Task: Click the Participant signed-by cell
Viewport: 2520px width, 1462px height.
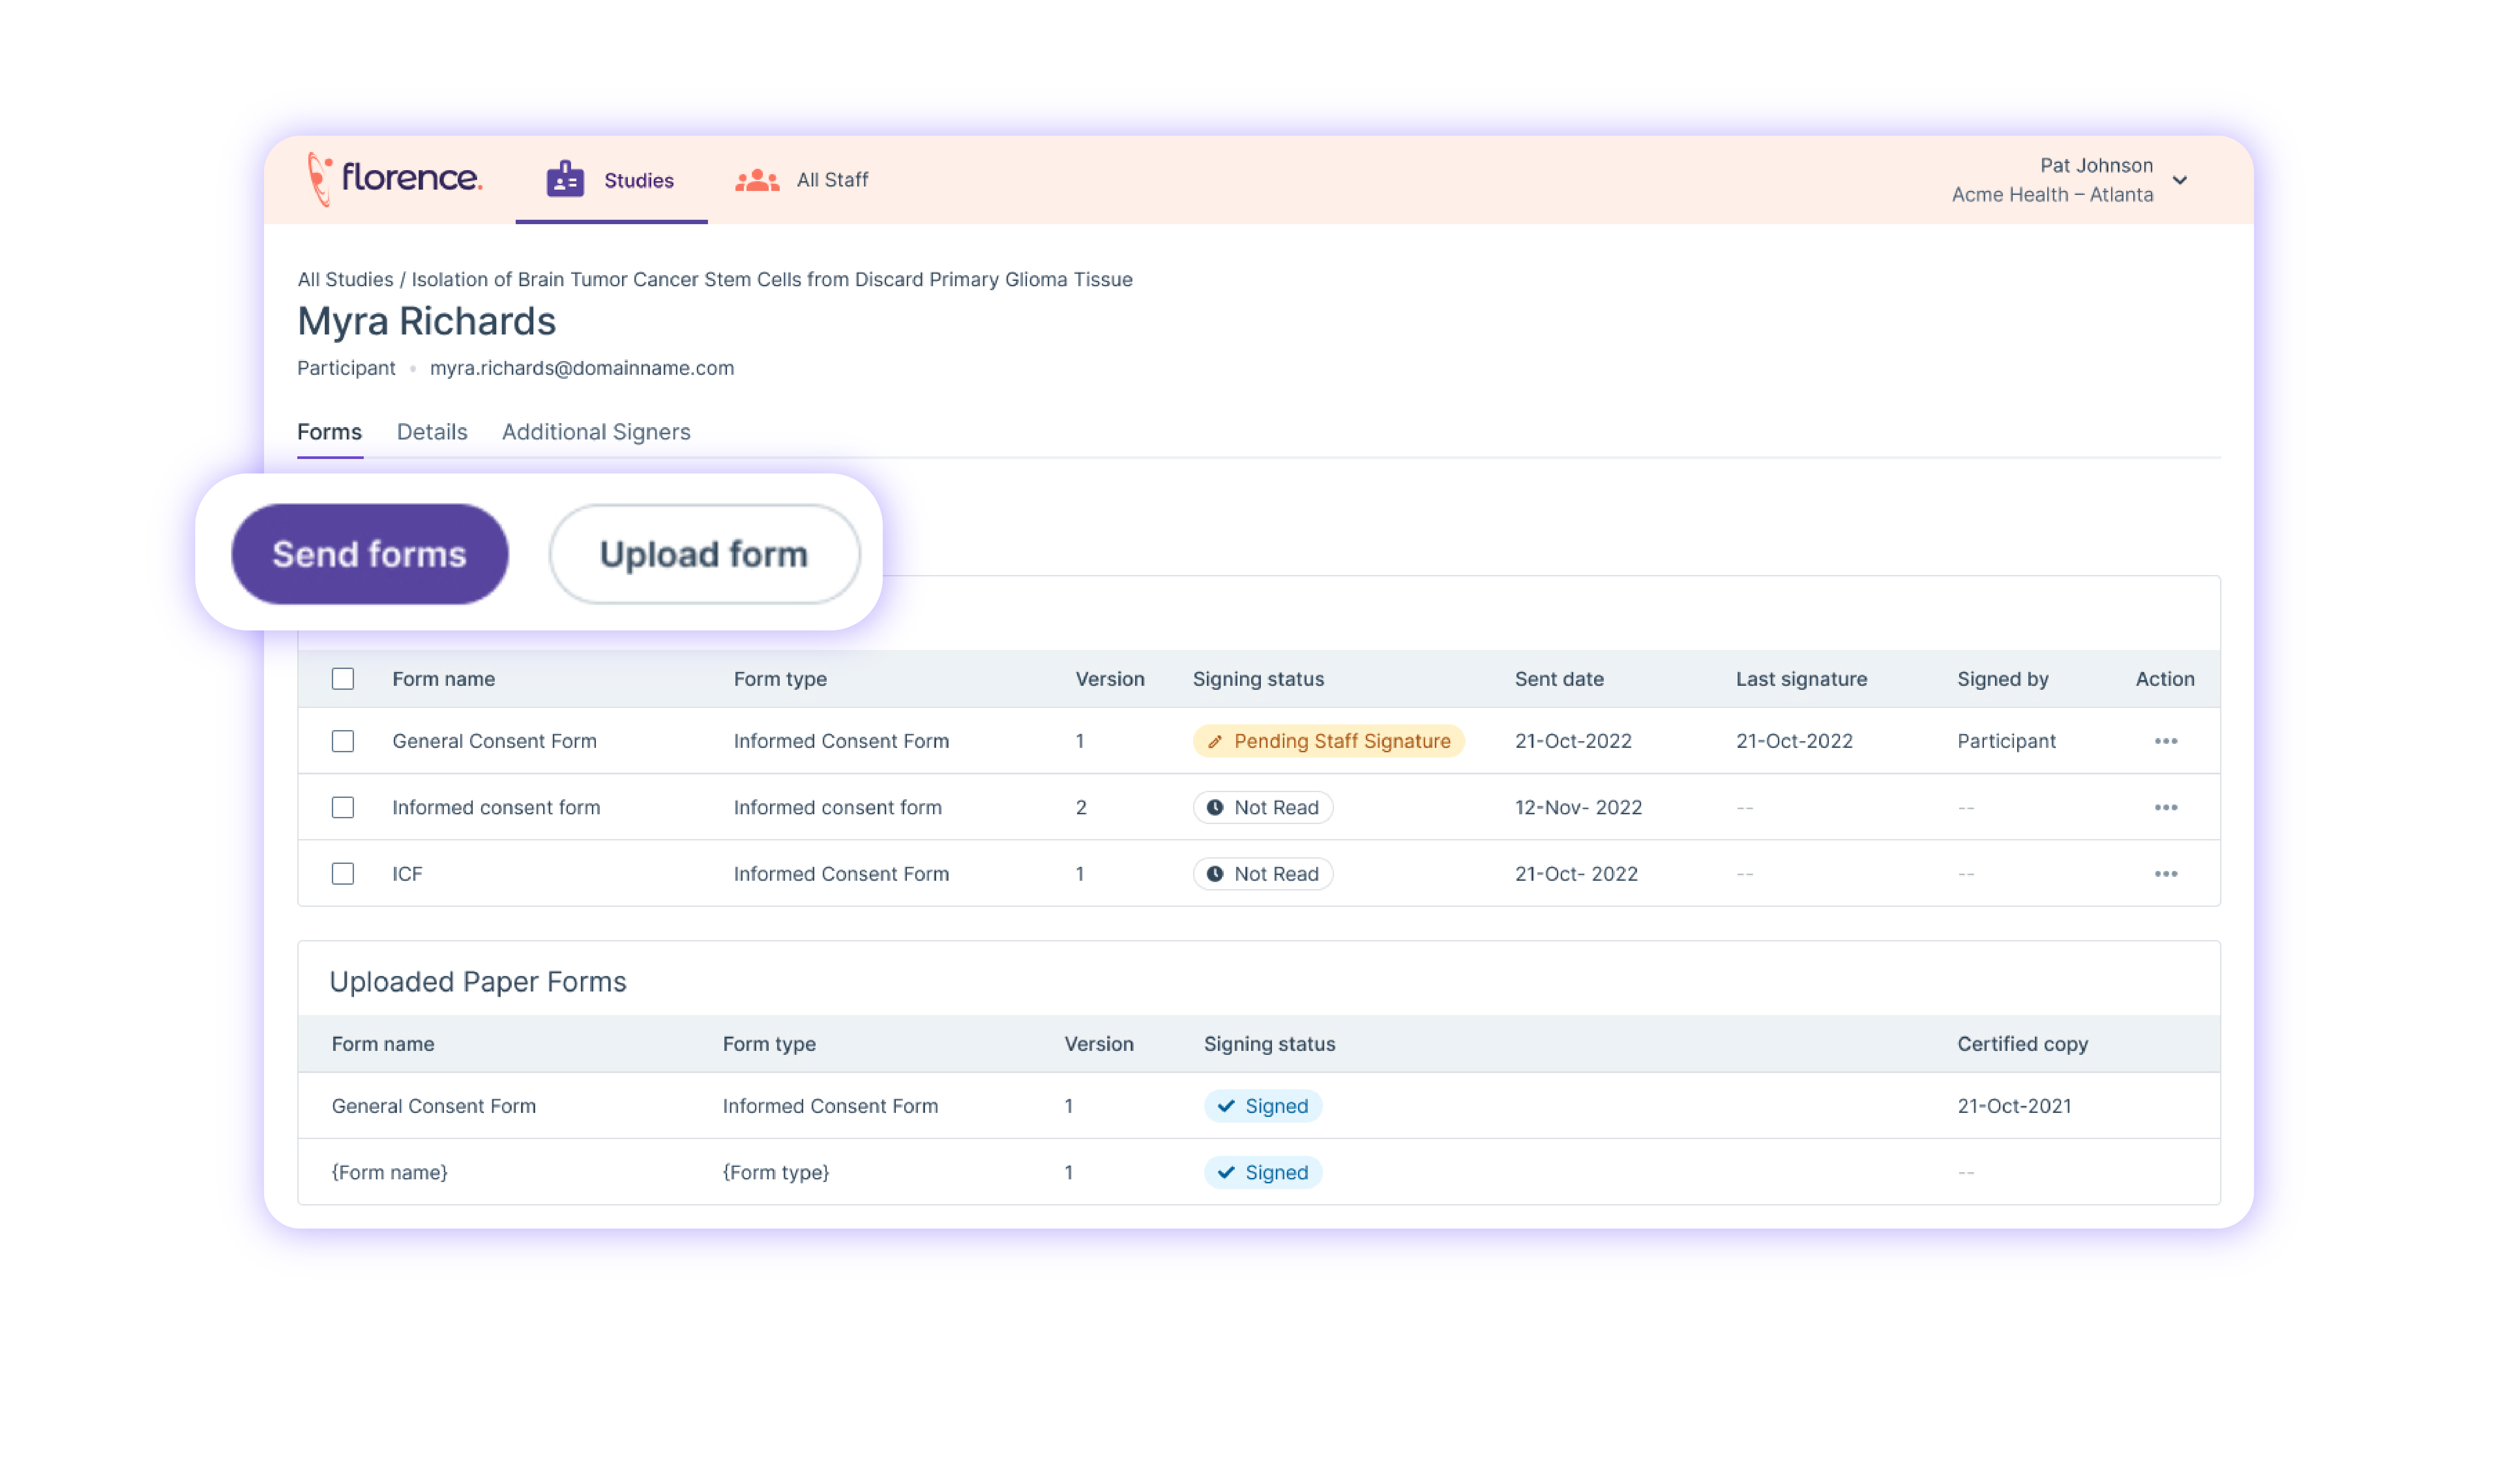Action: click(2006, 741)
